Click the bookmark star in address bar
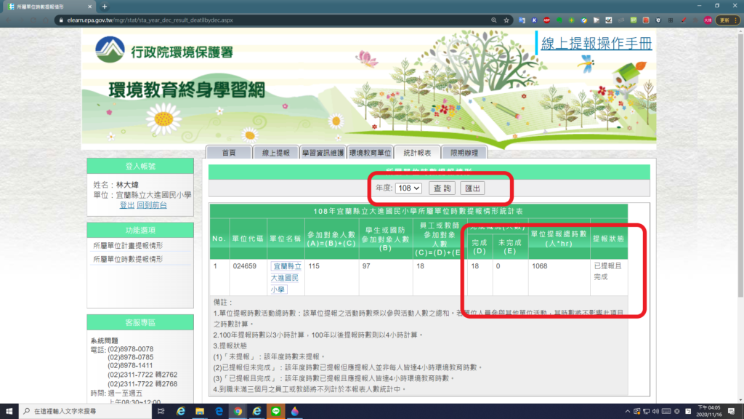Screen dimensions: 744x419 (506, 20)
